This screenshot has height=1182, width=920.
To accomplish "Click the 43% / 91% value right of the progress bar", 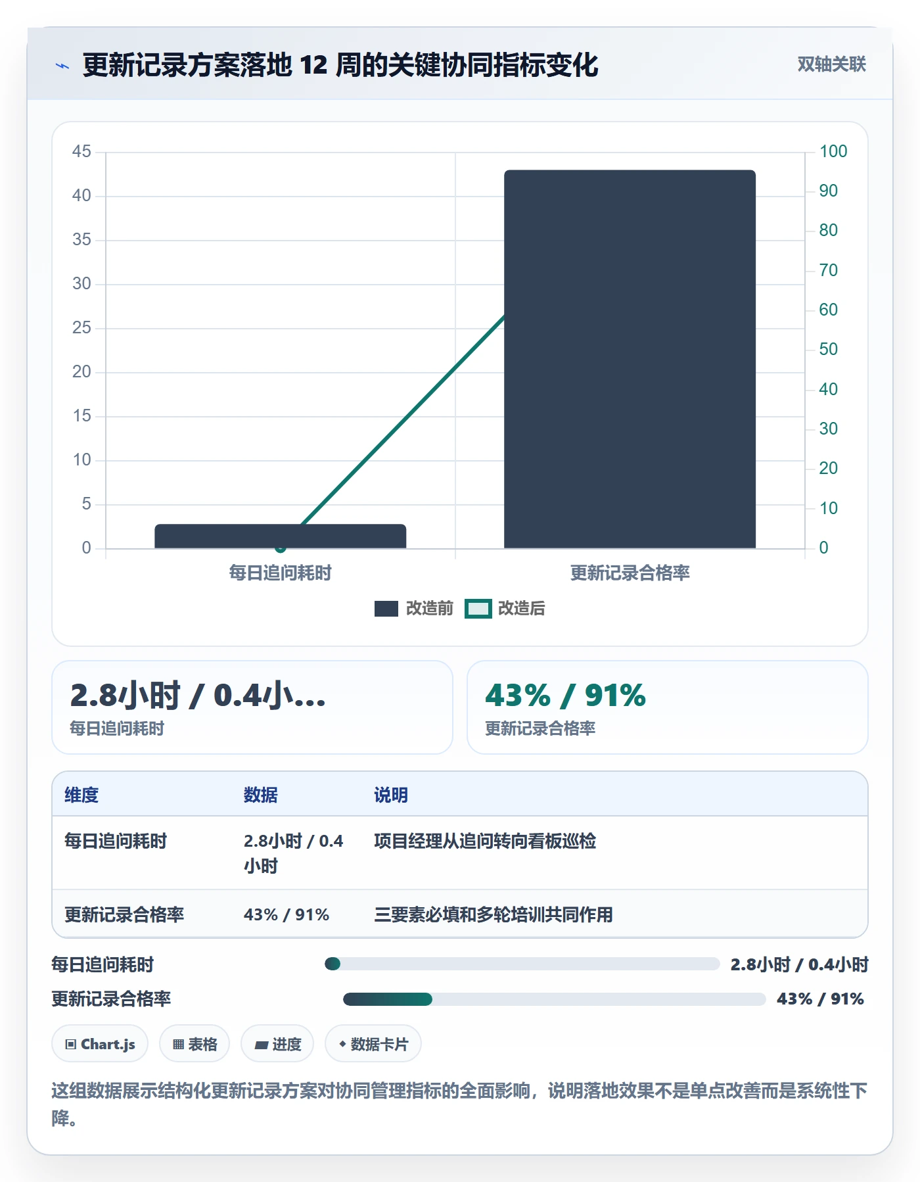I will tap(821, 999).
